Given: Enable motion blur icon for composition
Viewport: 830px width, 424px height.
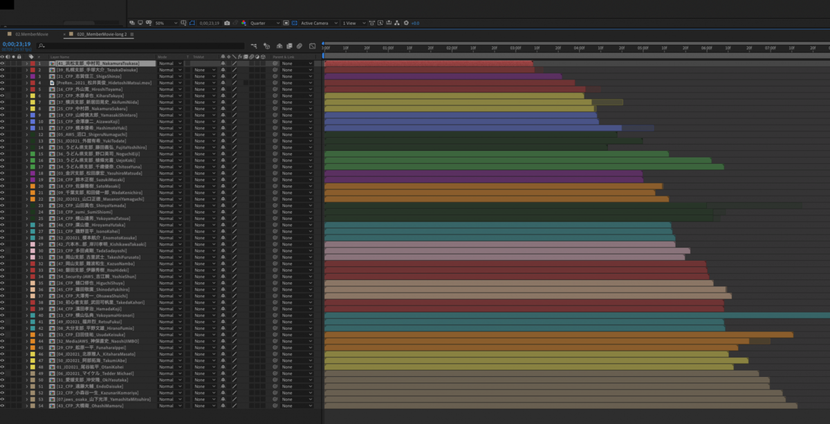Looking at the screenshot, I should click(299, 46).
